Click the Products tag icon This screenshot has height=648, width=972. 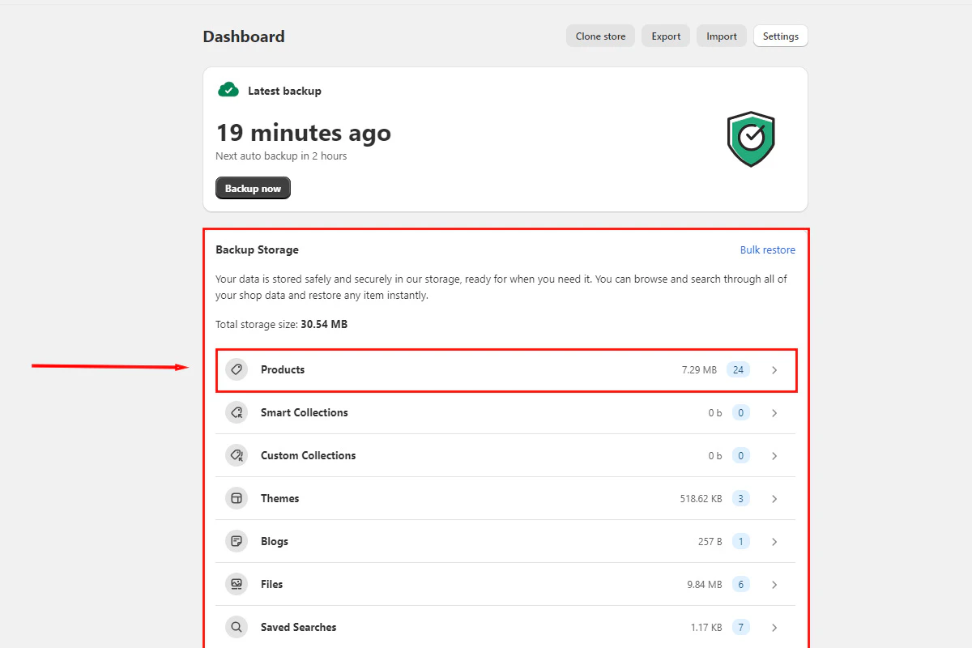236,369
